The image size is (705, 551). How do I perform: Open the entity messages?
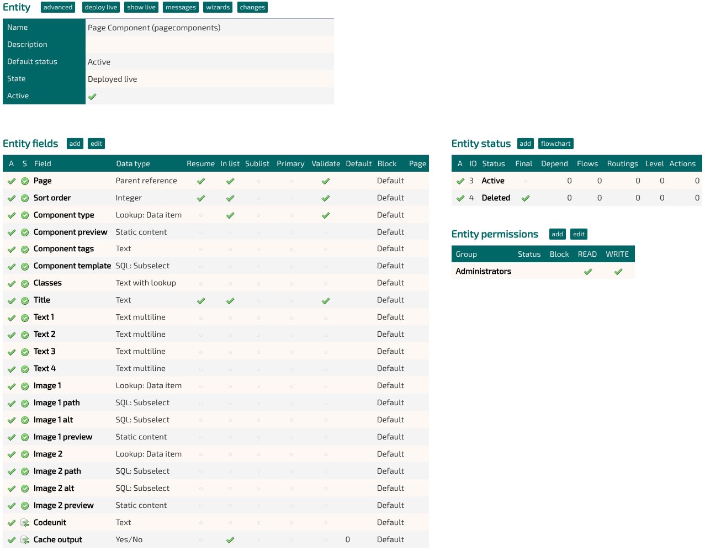click(181, 7)
